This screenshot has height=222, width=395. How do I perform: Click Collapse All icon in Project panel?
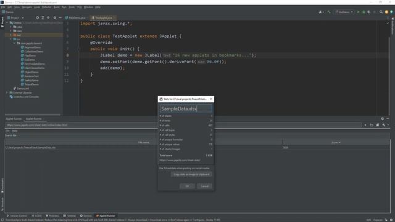48,18
